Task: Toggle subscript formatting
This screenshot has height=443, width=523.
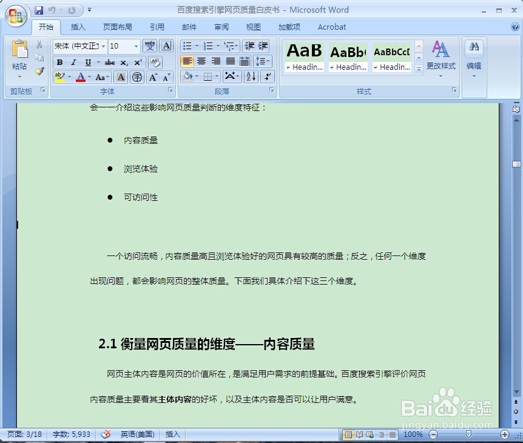Action: tap(124, 62)
